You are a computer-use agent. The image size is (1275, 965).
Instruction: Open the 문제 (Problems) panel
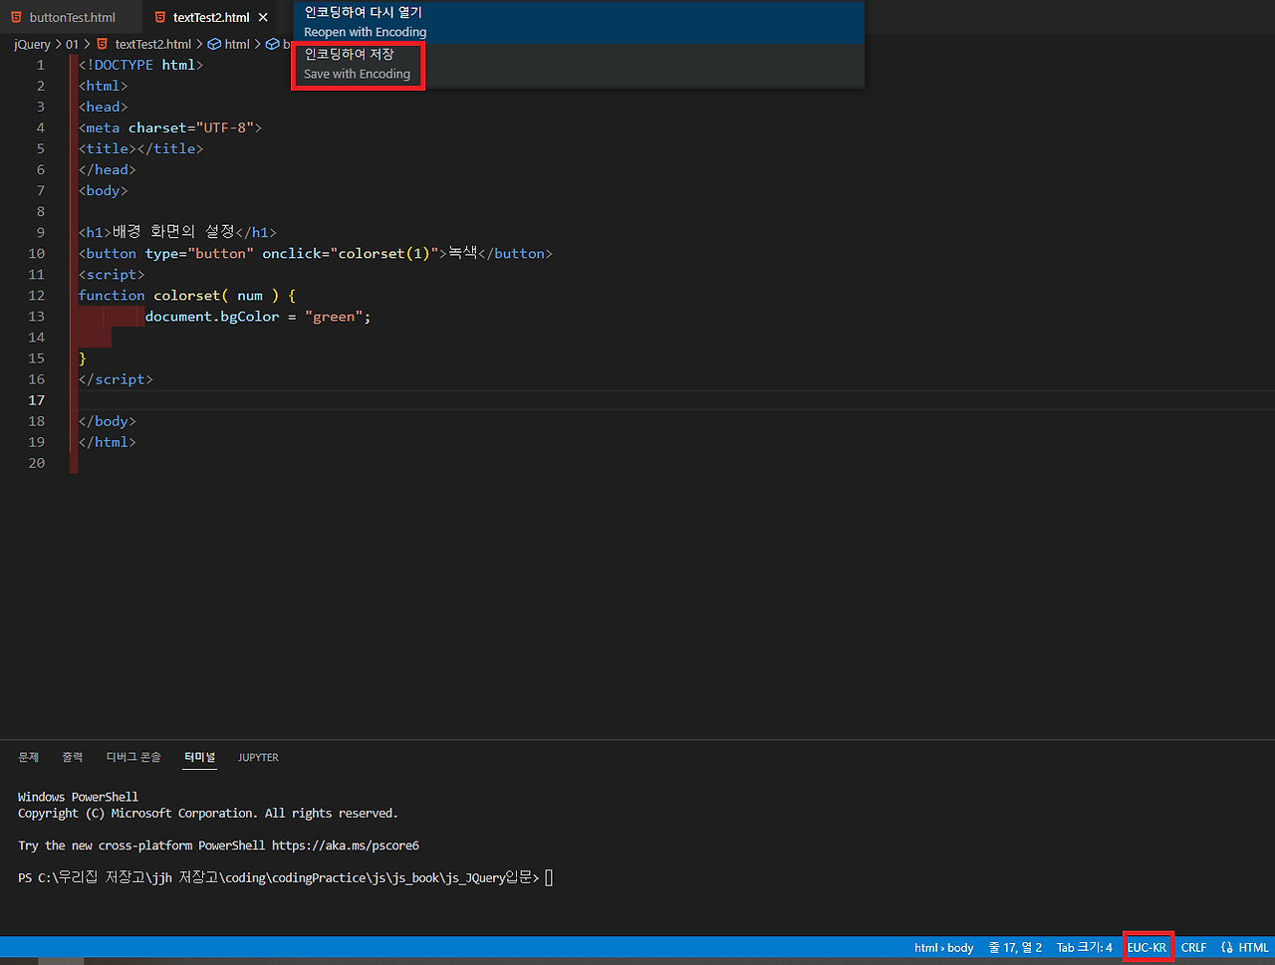tap(28, 757)
